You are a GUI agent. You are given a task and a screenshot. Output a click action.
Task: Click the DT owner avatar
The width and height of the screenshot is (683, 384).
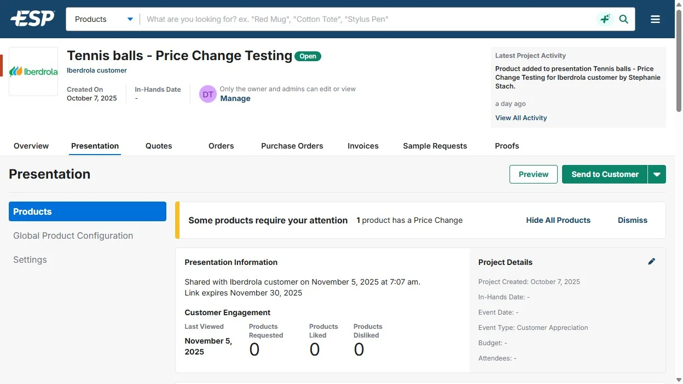coord(208,94)
